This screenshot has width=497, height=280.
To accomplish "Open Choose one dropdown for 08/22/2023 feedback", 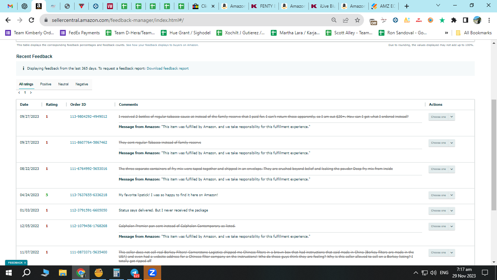I will (441, 169).
